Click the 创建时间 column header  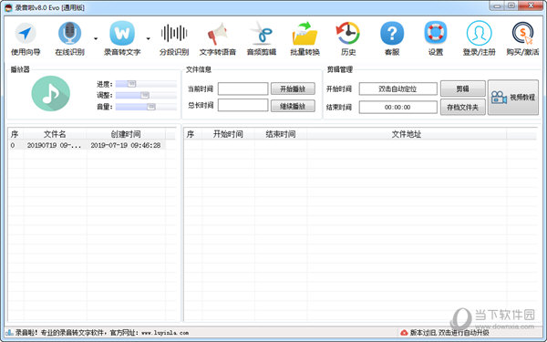click(126, 134)
